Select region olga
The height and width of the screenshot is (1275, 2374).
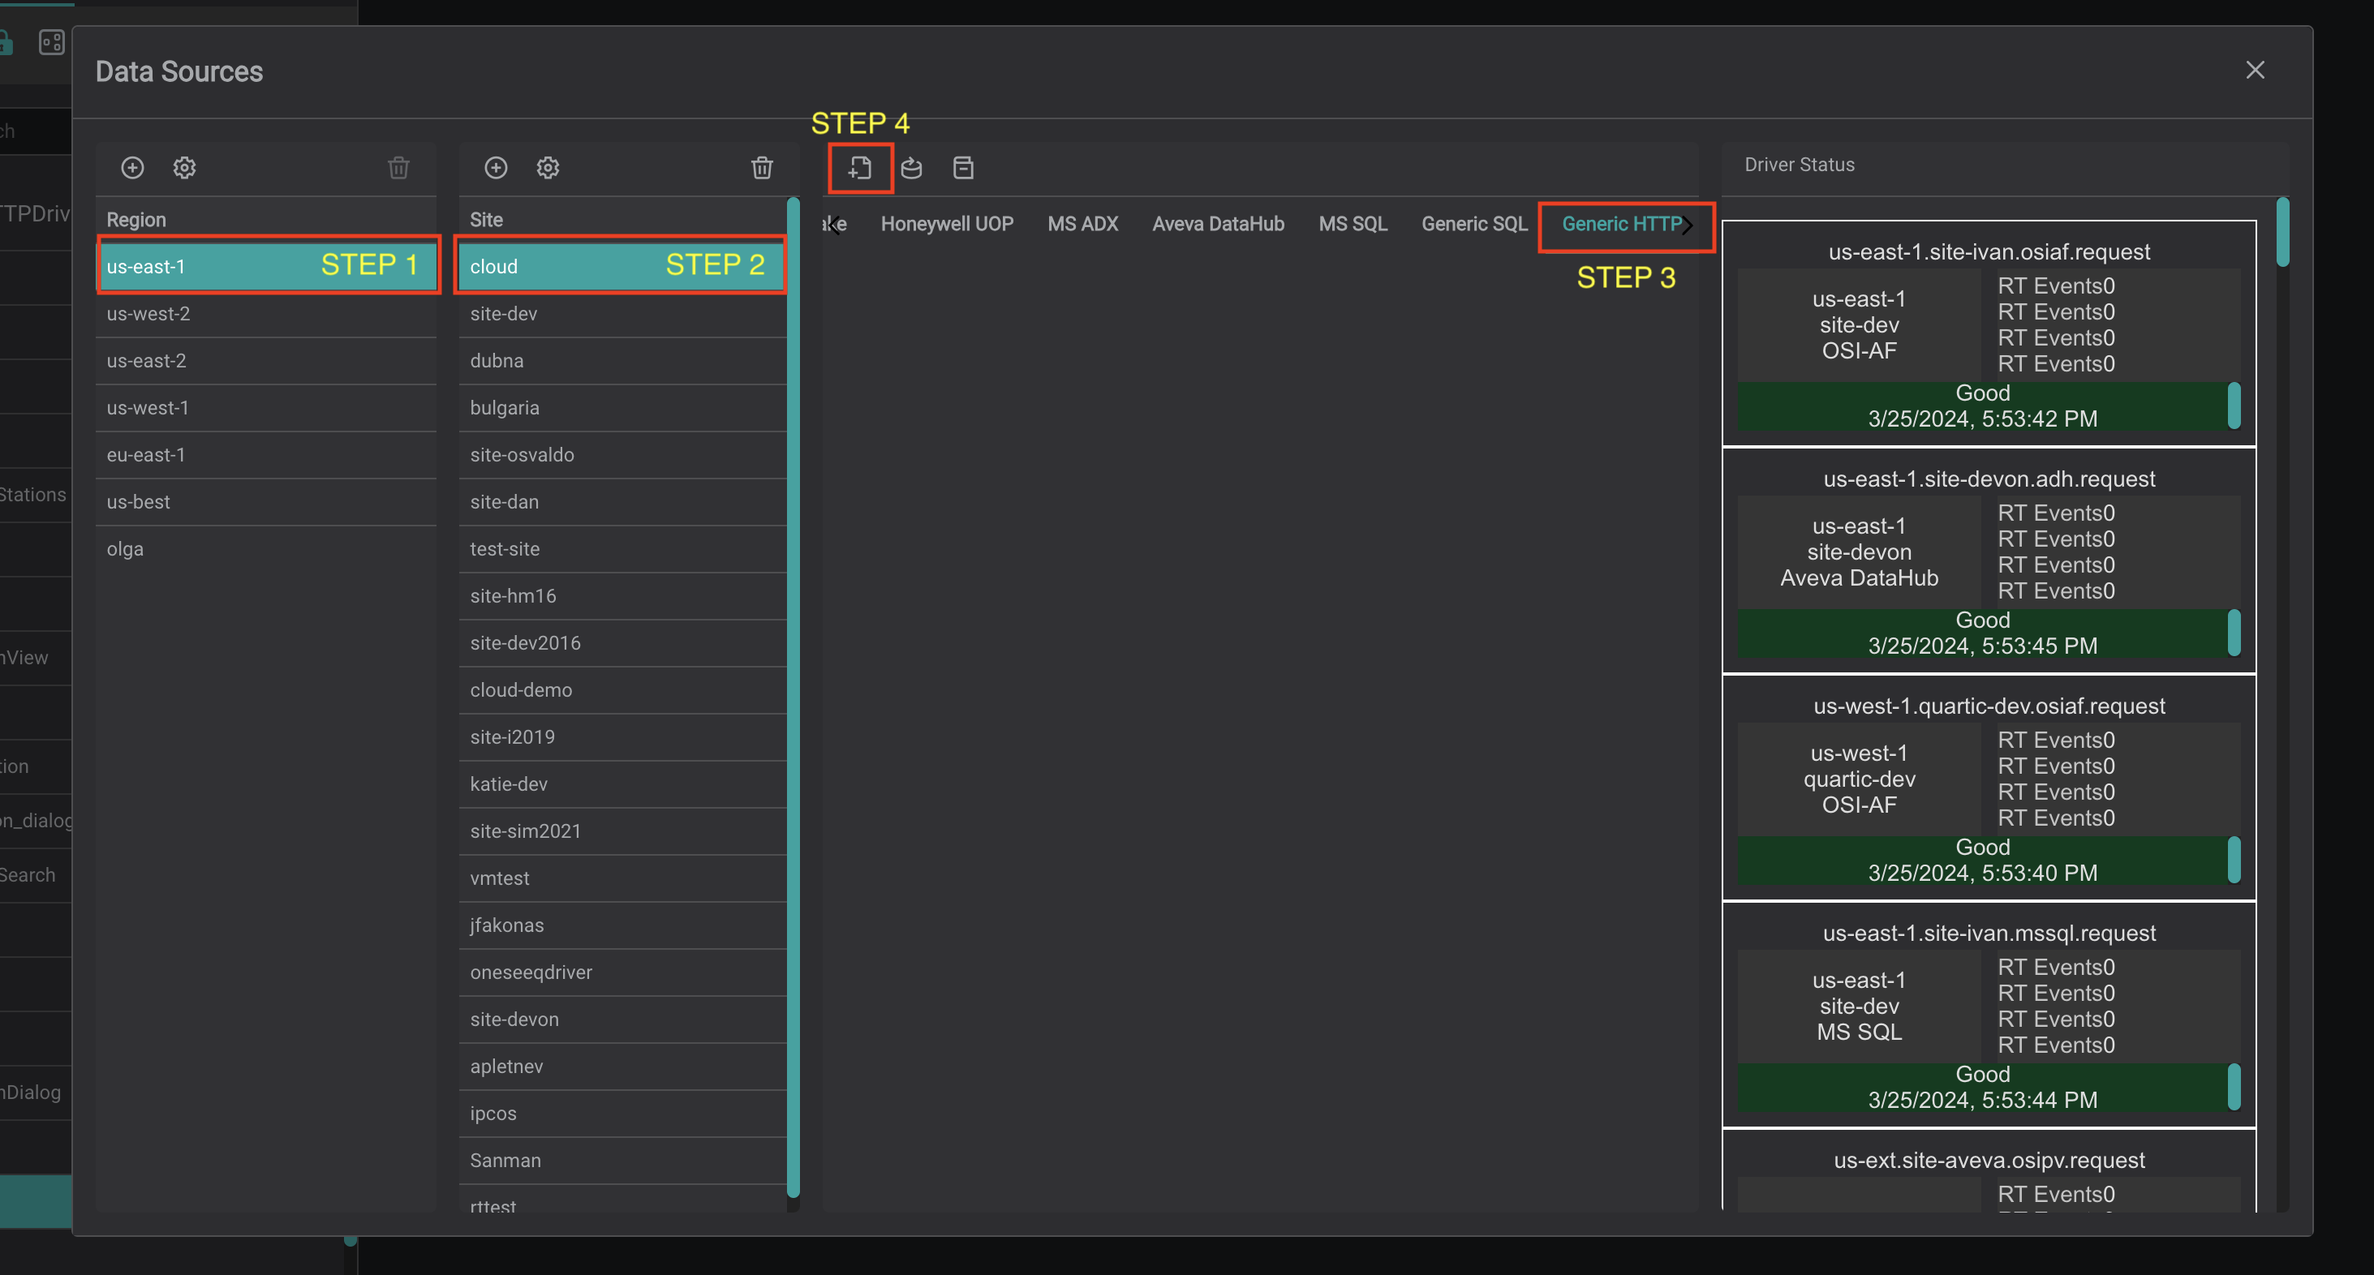tap(266, 548)
